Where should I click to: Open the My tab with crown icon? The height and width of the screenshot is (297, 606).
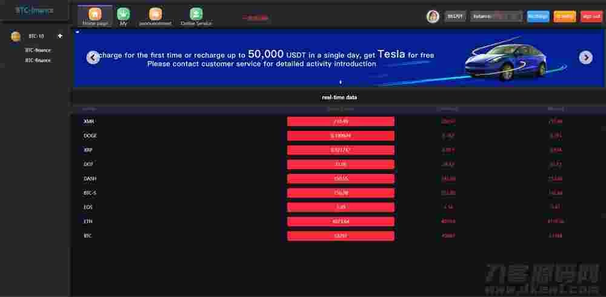click(123, 16)
